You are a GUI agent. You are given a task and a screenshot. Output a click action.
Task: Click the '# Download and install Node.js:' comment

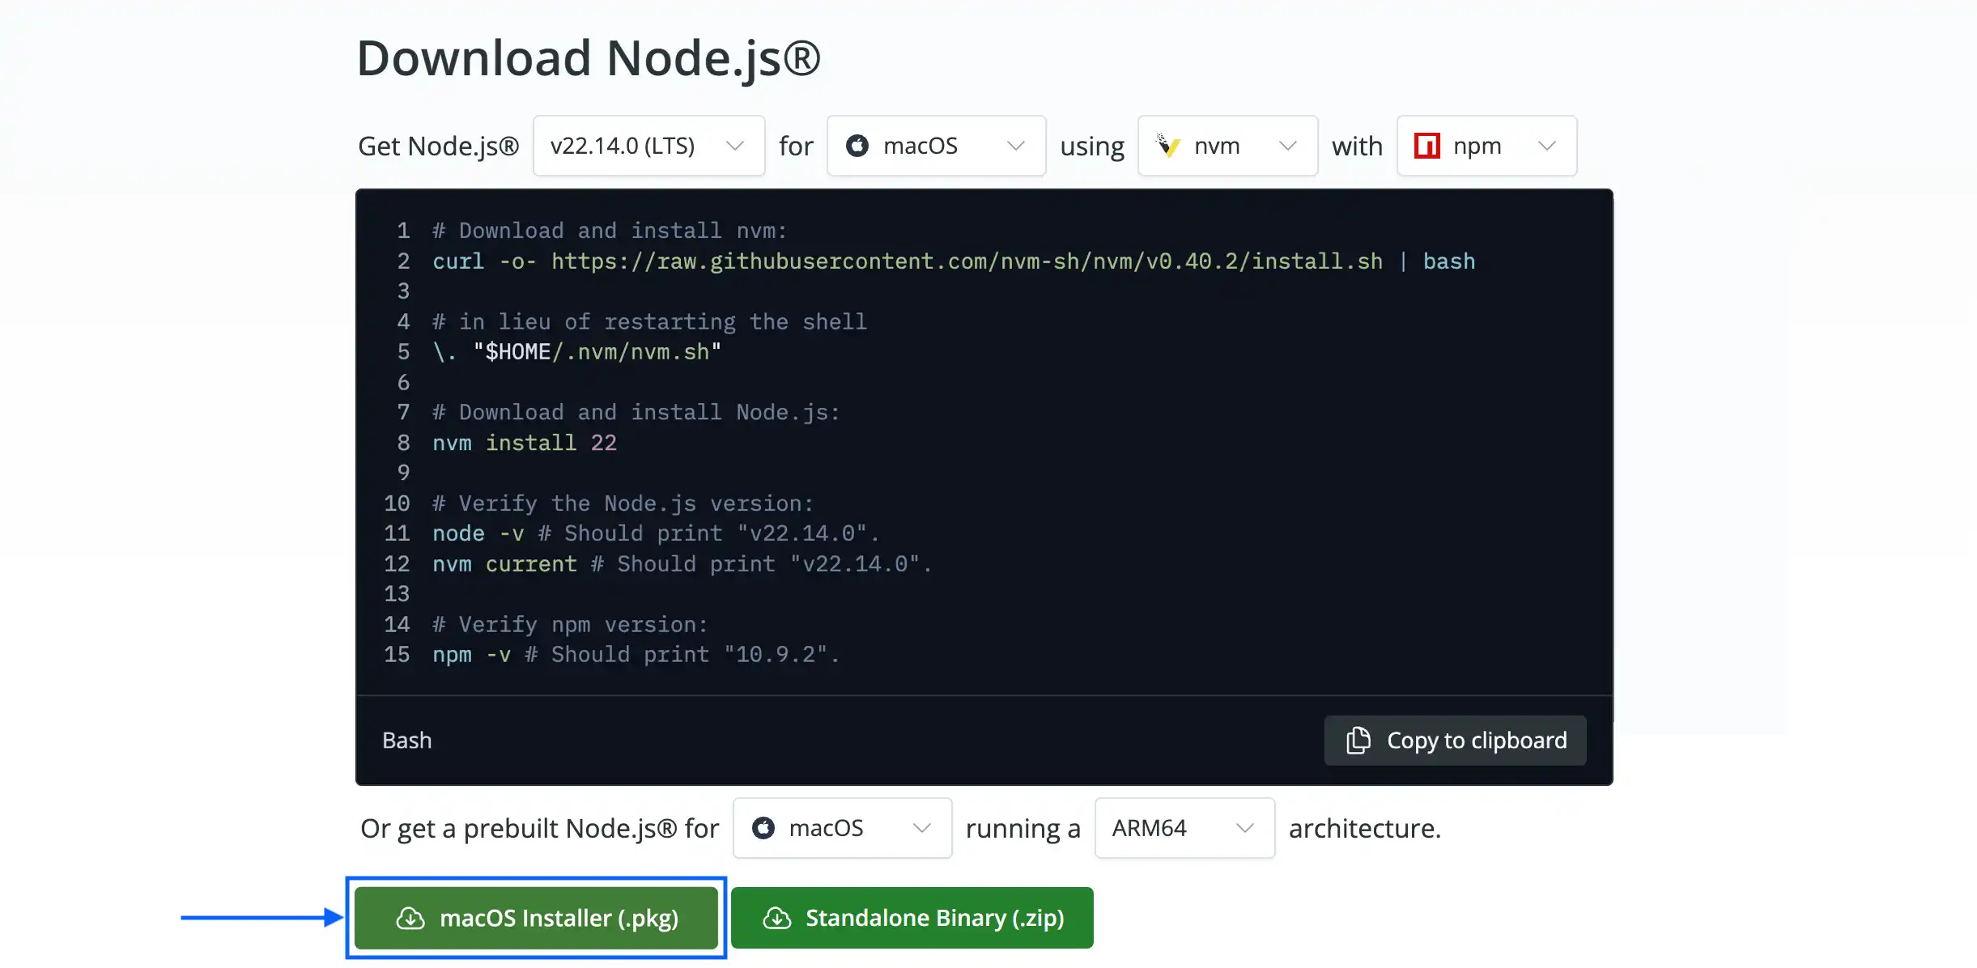click(636, 412)
